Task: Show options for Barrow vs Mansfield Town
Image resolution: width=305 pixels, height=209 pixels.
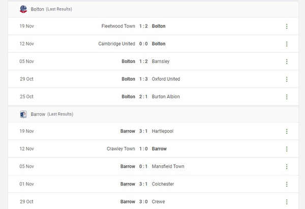Action: [287, 167]
